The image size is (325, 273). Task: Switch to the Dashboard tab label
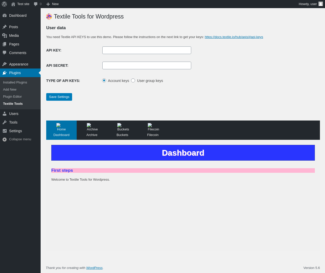(61, 135)
